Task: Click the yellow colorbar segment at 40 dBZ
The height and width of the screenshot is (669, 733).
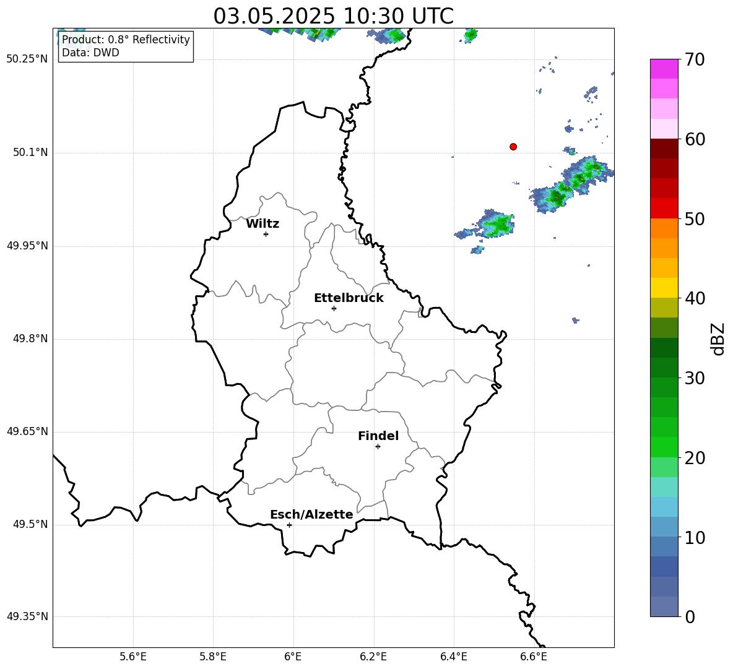Action: (x=664, y=288)
